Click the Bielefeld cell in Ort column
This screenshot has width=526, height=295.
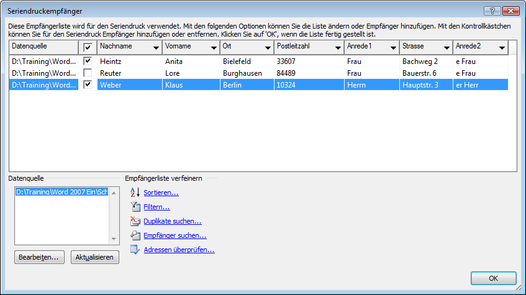[247, 61]
